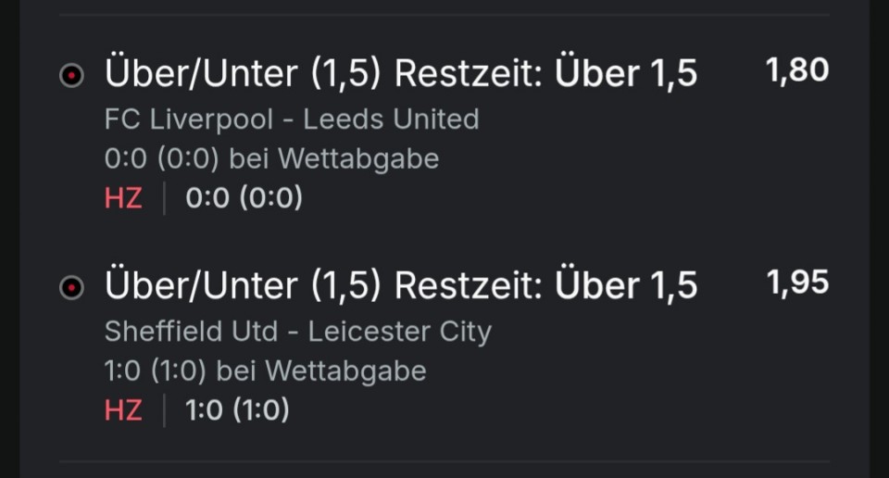
Task: Click the '1:0 (1:0) bei Wettabgabe' text
Action: click(265, 371)
